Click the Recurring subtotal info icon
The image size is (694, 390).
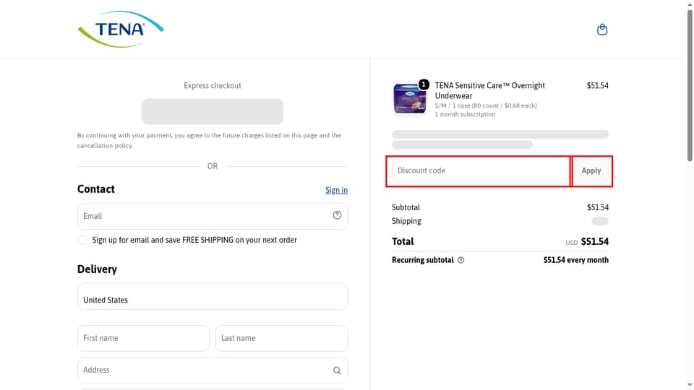click(460, 260)
